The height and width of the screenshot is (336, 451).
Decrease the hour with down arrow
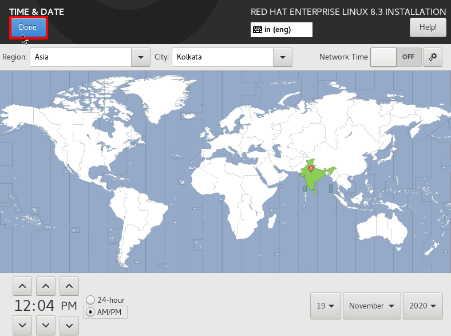tap(22, 325)
